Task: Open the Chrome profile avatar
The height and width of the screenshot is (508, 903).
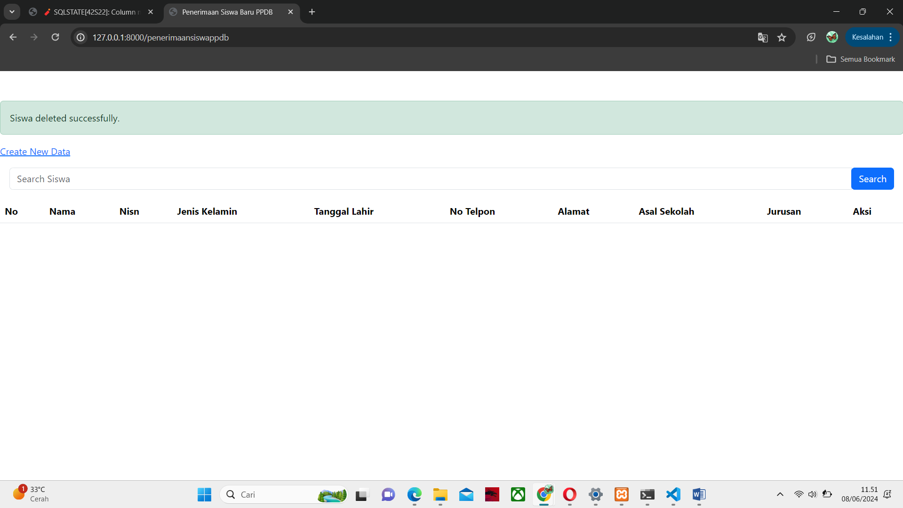Action: pos(832,37)
